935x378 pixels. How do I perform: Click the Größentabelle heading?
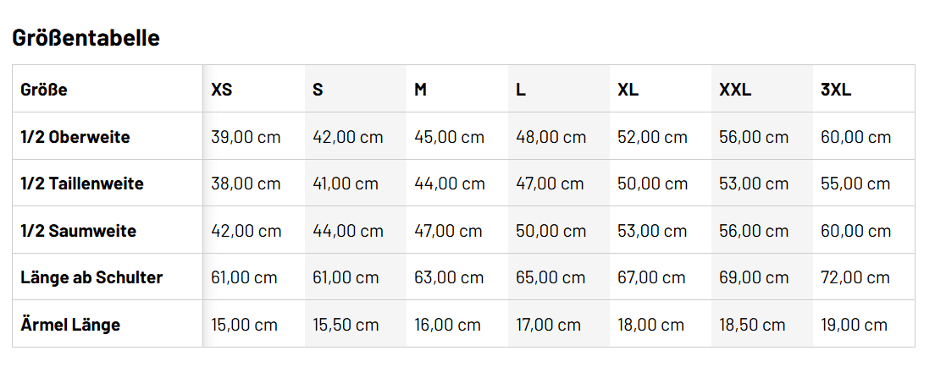click(x=86, y=38)
